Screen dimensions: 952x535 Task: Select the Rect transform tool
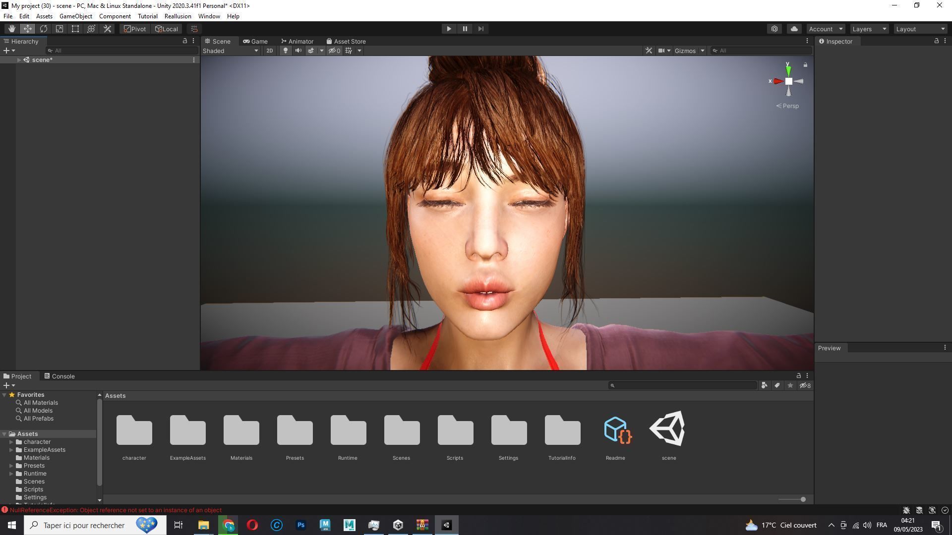75,29
